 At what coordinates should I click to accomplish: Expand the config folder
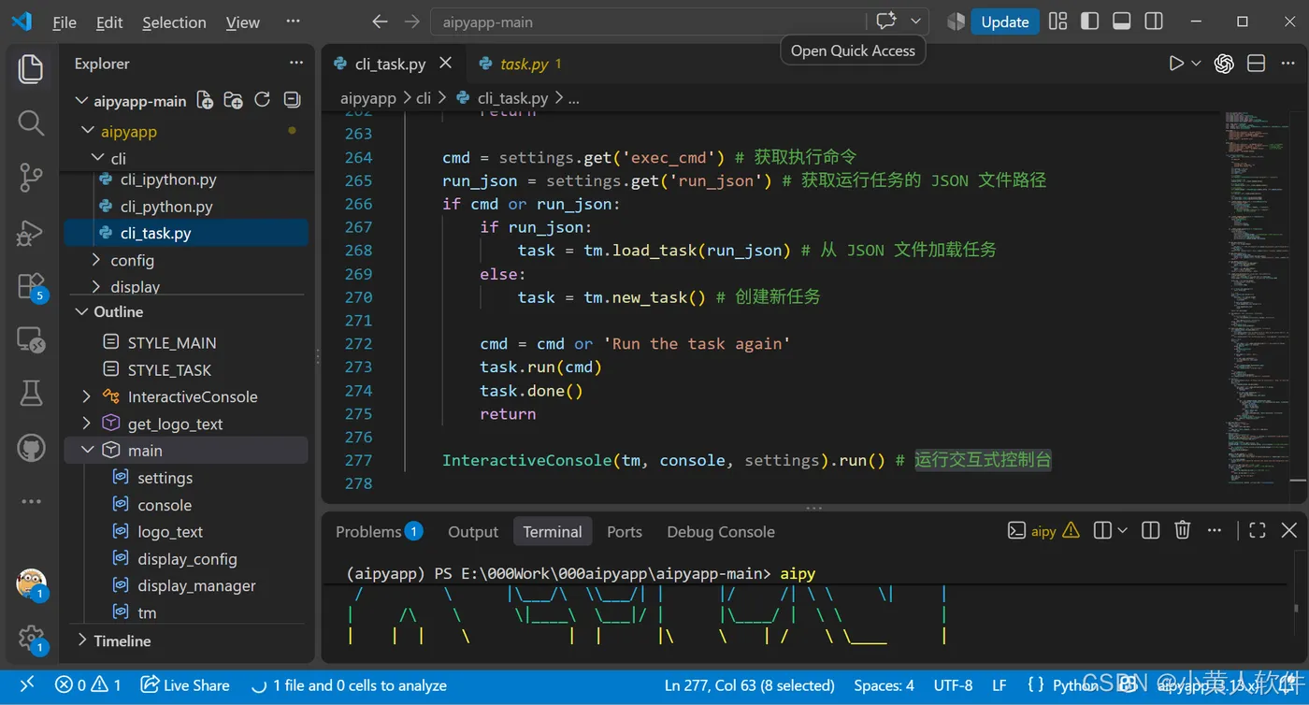(x=96, y=260)
